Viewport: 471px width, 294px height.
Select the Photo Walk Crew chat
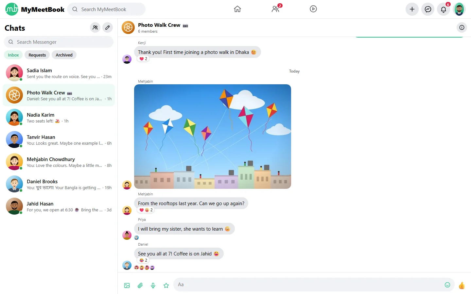(x=59, y=95)
